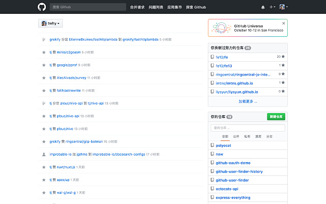Open ringcentral/ringcentral-js-inte.. repository
The width and height of the screenshot is (326, 204).
click(243, 74)
